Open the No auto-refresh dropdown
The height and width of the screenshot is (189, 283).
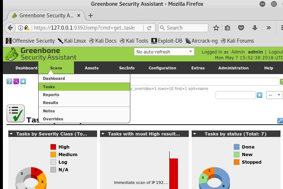164,52
